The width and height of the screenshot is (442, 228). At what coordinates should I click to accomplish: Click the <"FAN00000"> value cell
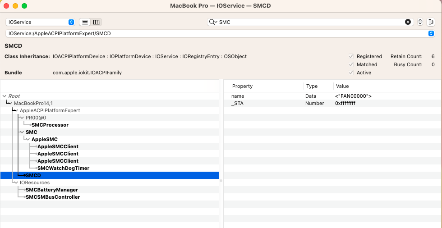[354, 96]
